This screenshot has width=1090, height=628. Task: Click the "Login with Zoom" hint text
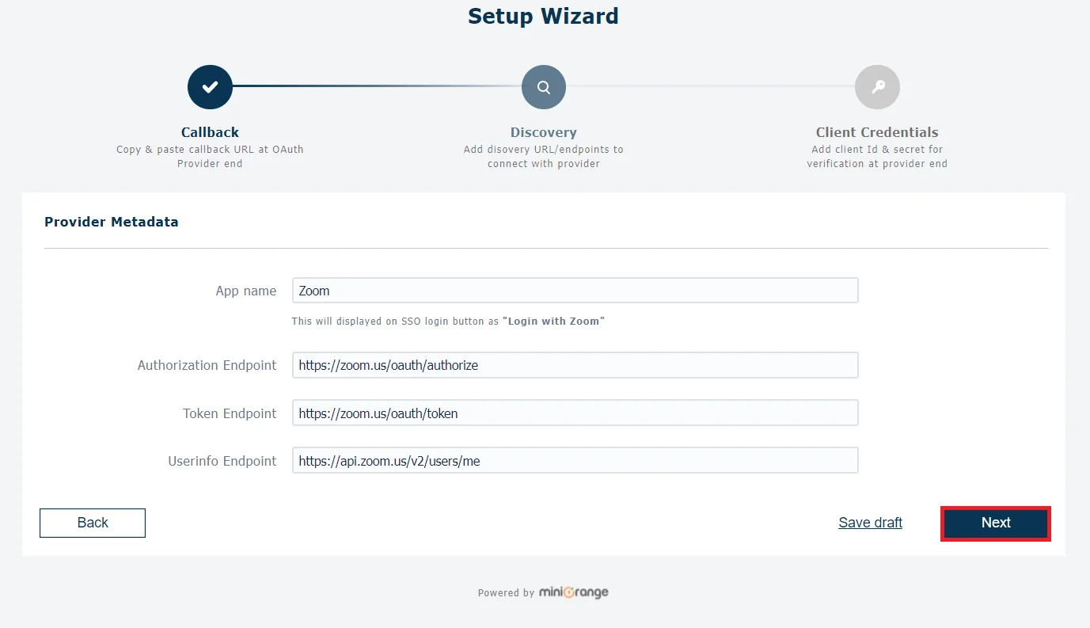click(x=553, y=322)
